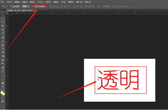Click the top-center transform handle of the text

pos(118,70)
